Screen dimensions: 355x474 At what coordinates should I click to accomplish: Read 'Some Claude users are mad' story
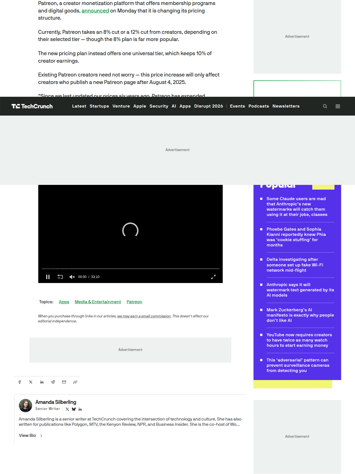[x=297, y=207]
